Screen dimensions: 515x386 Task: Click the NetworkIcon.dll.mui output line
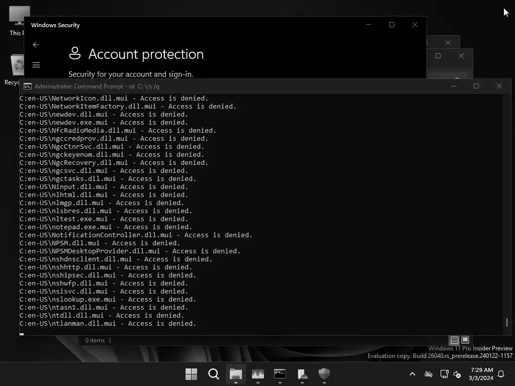(x=114, y=98)
